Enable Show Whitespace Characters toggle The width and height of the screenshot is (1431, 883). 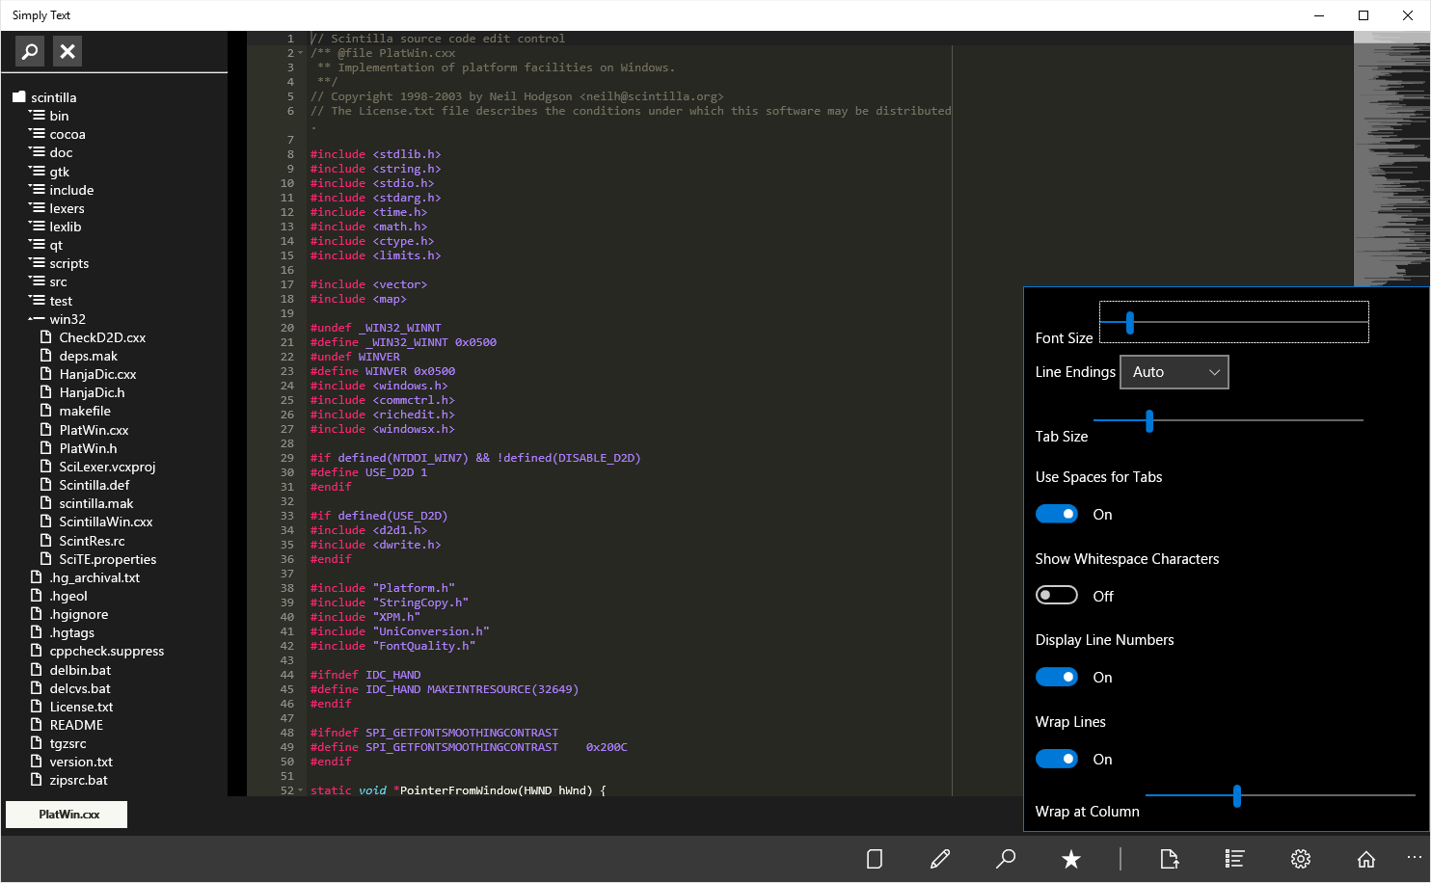click(x=1057, y=596)
